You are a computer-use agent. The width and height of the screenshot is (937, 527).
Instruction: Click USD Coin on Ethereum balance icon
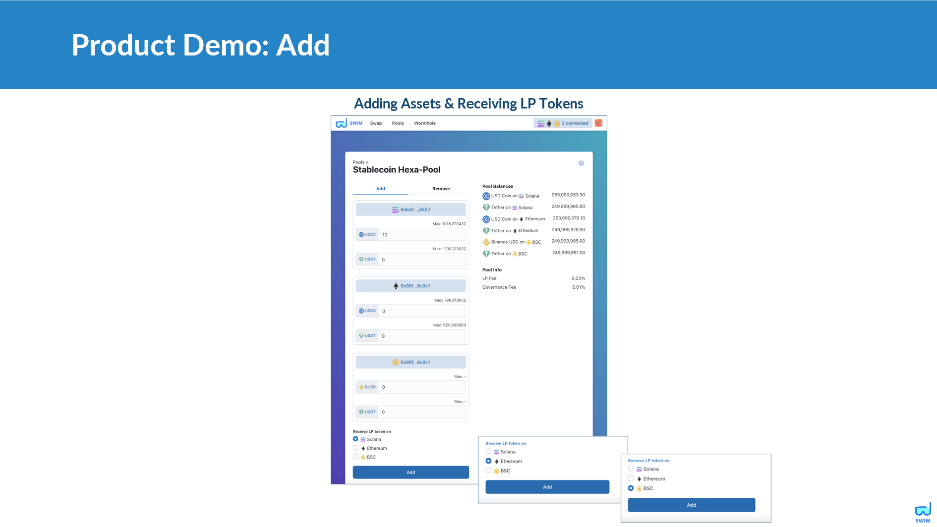[486, 219]
